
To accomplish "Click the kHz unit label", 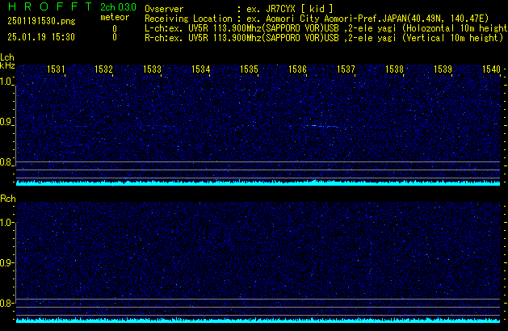I will (x=7, y=65).
